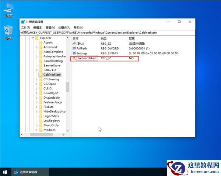Image resolution: width=221 pixels, height=176 pixels.
Task: Click the tree horizontal scroll right arrow
Action: (x=64, y=135)
